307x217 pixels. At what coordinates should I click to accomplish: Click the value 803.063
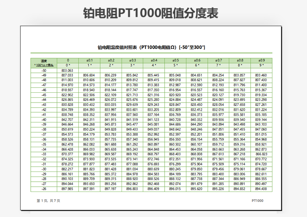tap(67, 71)
